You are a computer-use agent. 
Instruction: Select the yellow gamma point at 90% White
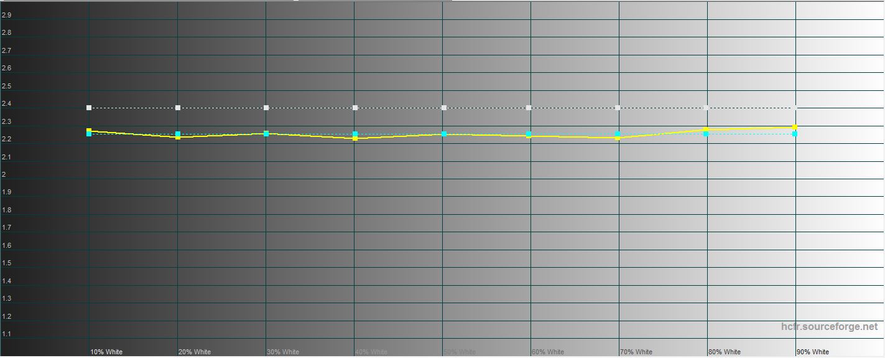click(795, 127)
